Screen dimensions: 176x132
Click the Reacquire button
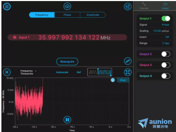[x=67, y=62]
